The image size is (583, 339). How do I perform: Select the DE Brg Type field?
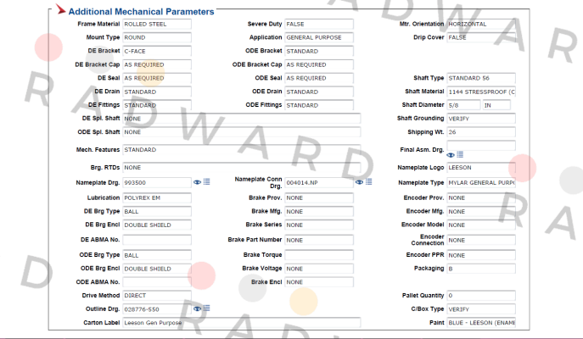coord(157,212)
